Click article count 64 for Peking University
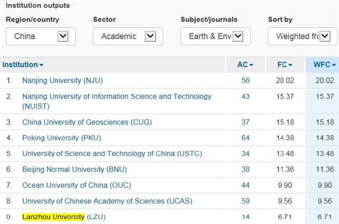This screenshot has height=224, width=339. pos(245,138)
